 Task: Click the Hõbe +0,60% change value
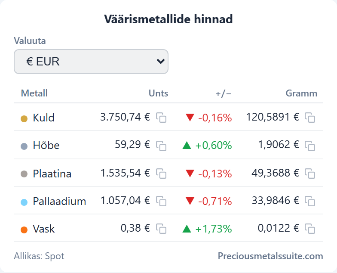point(213,146)
